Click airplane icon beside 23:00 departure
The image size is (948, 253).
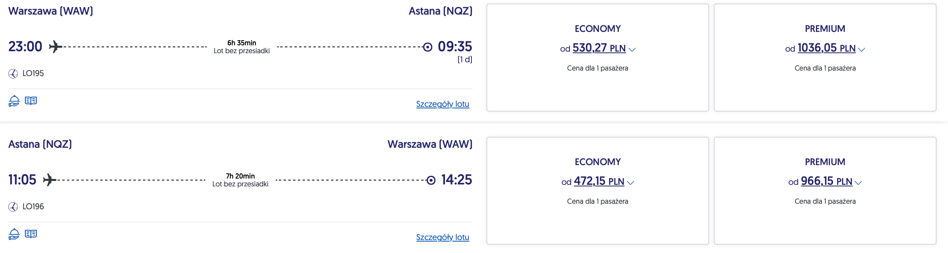click(55, 47)
